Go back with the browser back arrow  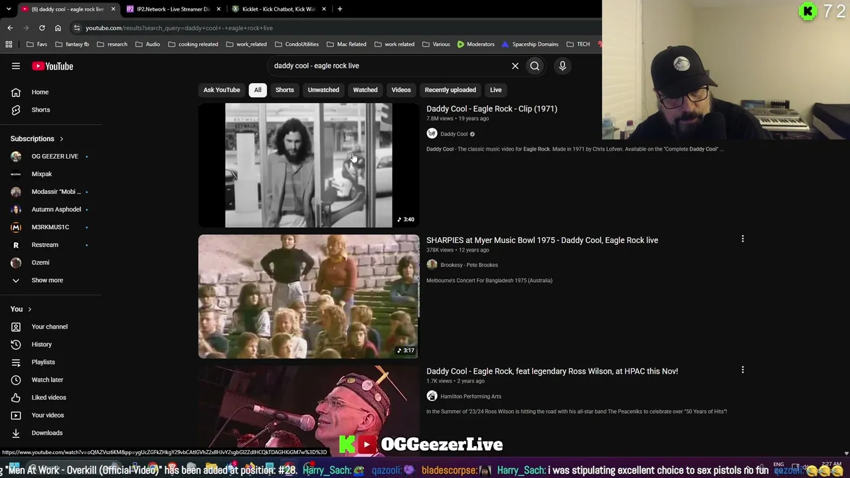pos(10,28)
